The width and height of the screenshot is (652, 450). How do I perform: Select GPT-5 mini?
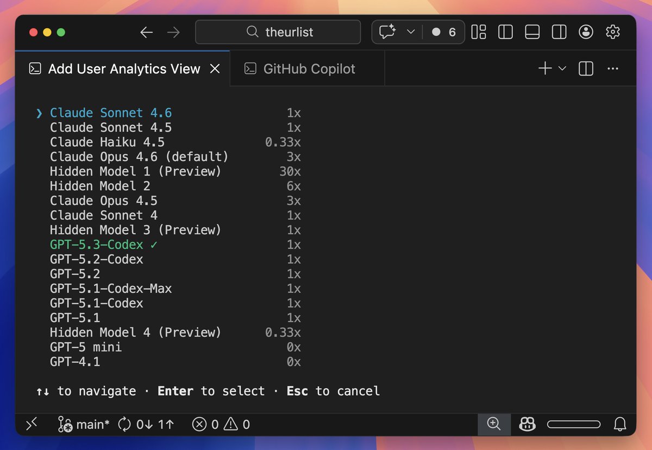(x=86, y=347)
